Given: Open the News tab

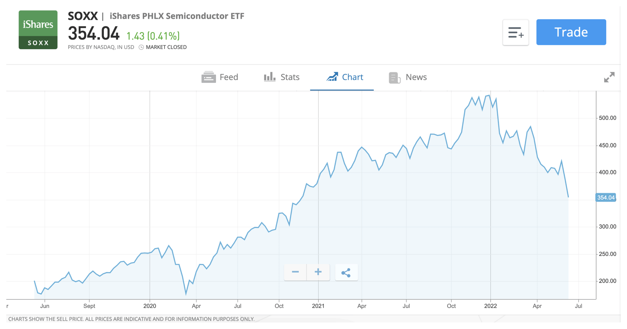Looking at the screenshot, I should pos(408,77).
